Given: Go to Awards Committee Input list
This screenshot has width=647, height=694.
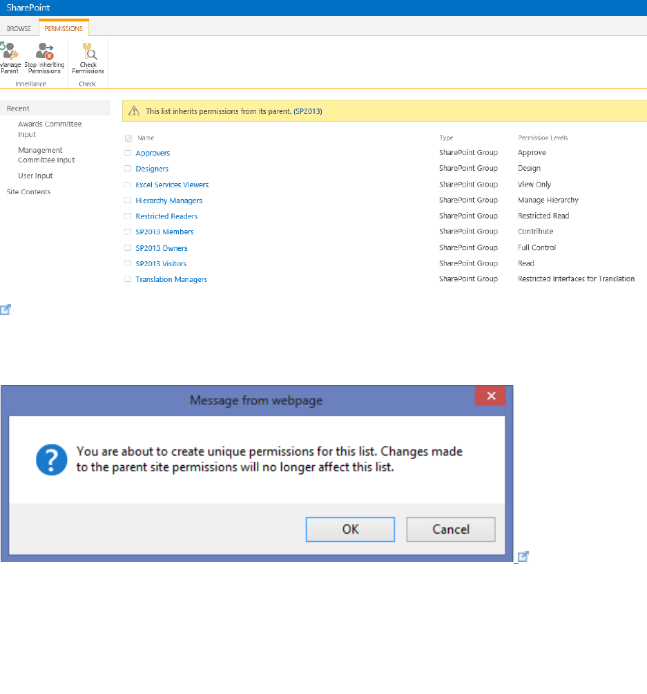Looking at the screenshot, I should click(x=50, y=129).
